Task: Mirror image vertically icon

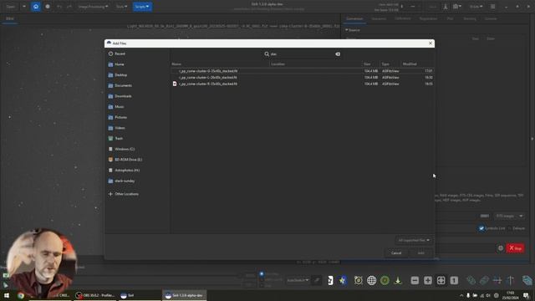Action: pos(511,280)
